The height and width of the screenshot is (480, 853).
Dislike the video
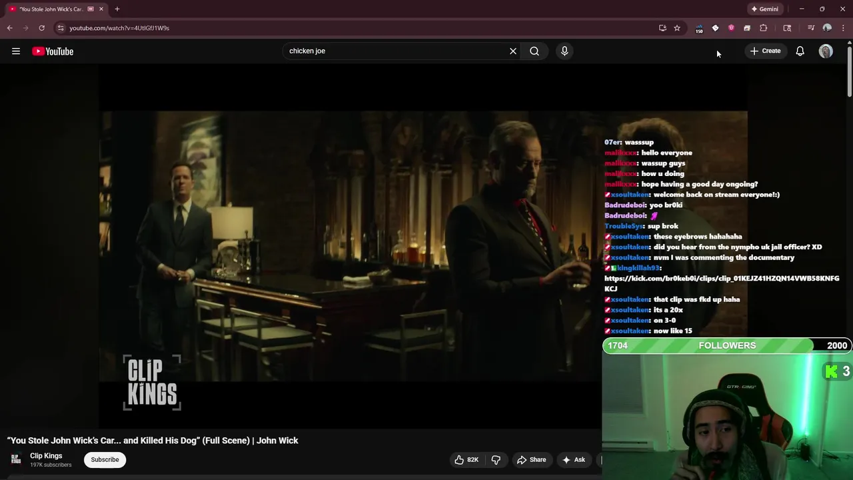click(496, 459)
